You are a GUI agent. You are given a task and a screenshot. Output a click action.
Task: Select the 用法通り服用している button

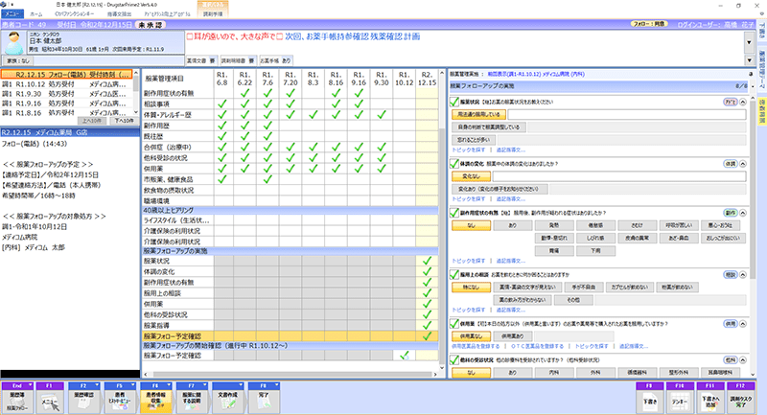click(476, 113)
